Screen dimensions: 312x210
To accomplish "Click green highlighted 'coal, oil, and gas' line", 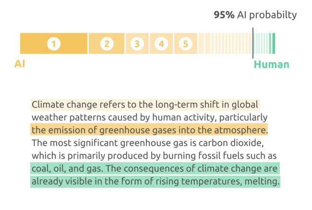I will 155,168.
